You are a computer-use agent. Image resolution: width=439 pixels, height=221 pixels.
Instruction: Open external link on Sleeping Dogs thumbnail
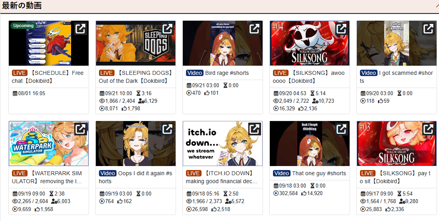tap(168, 29)
